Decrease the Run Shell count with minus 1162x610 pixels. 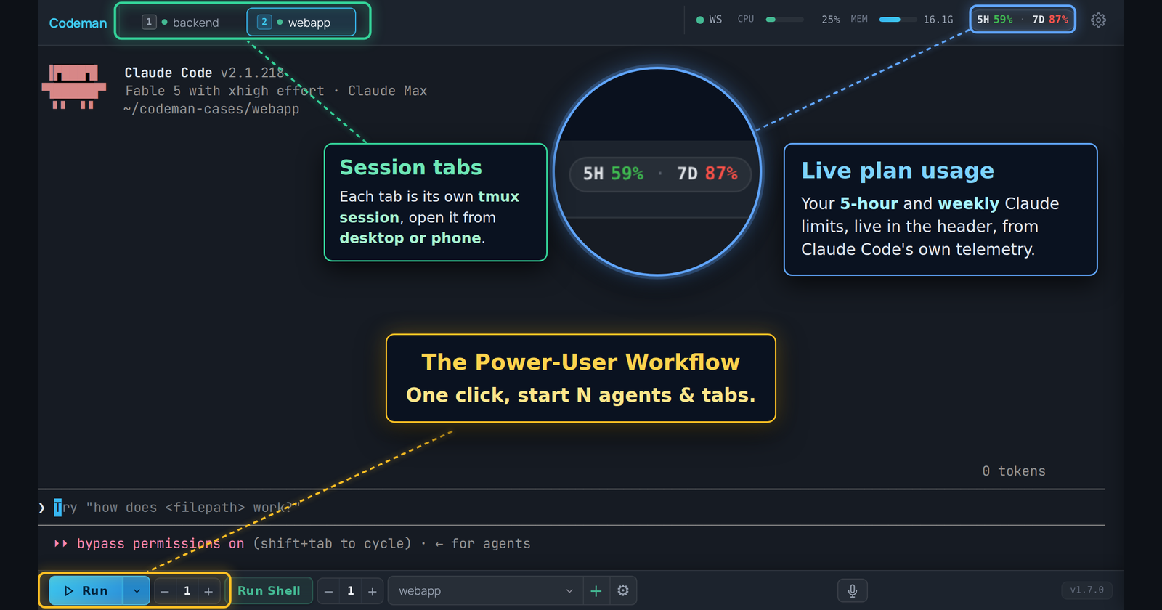click(329, 591)
